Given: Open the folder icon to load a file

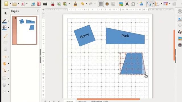Looking at the screenshot, I should [15, 4].
